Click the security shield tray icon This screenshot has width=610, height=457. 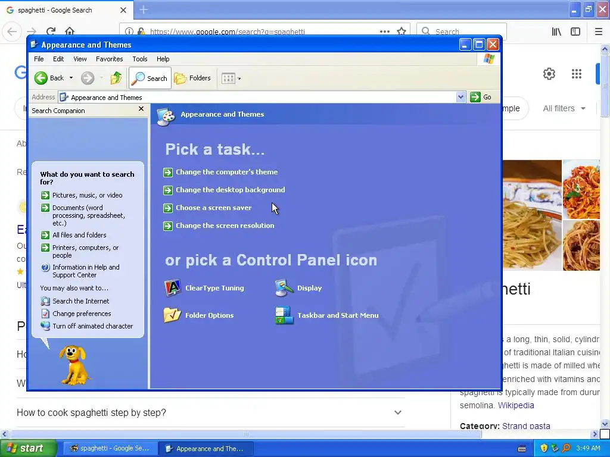point(544,448)
